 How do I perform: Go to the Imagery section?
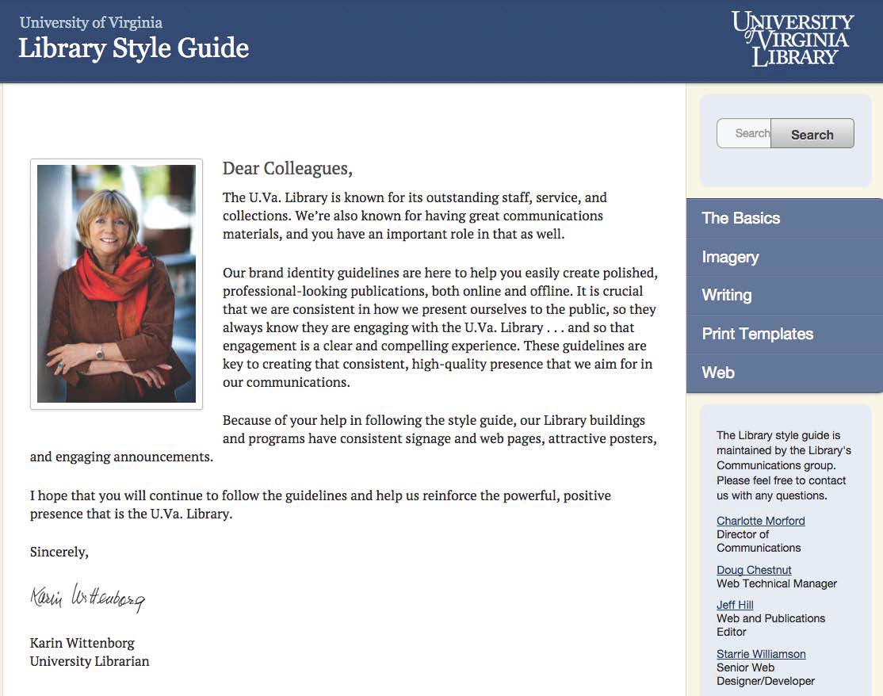click(730, 257)
